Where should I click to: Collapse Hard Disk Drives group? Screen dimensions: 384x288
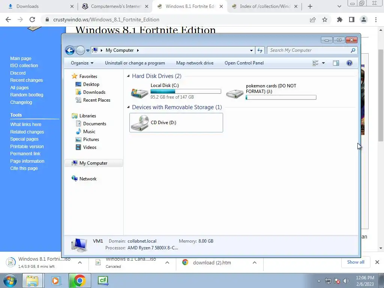[x=128, y=76]
